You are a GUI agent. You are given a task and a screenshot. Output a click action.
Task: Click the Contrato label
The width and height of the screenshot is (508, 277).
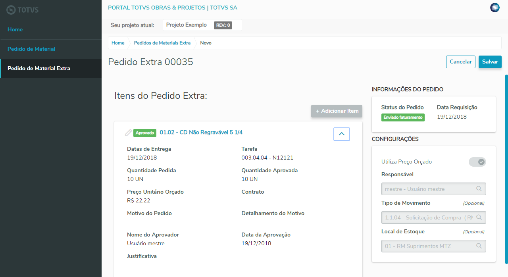pyautogui.click(x=253, y=192)
